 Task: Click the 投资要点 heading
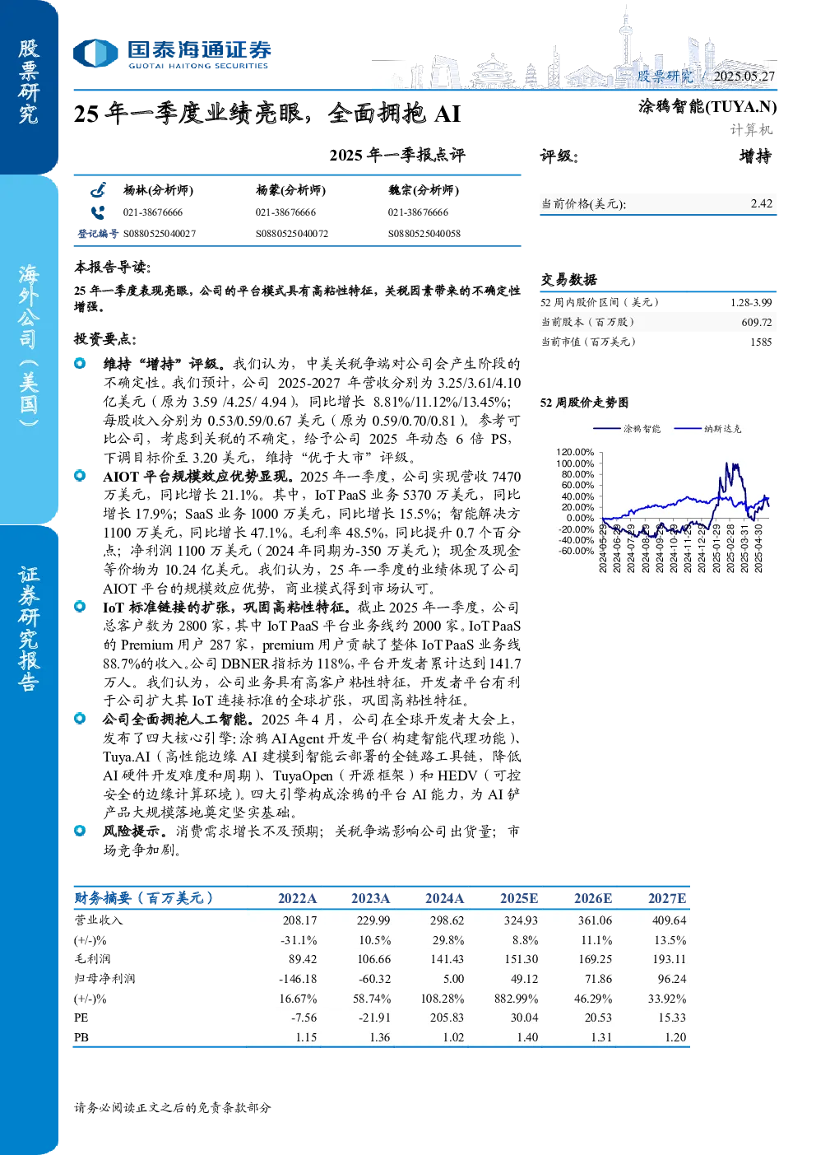click(x=105, y=339)
